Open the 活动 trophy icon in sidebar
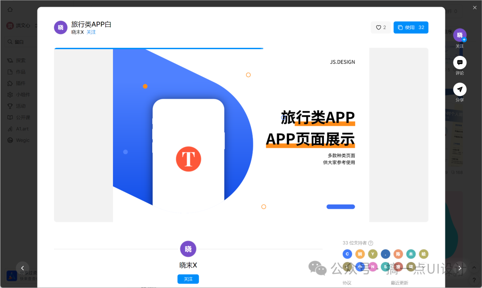 coord(18,106)
